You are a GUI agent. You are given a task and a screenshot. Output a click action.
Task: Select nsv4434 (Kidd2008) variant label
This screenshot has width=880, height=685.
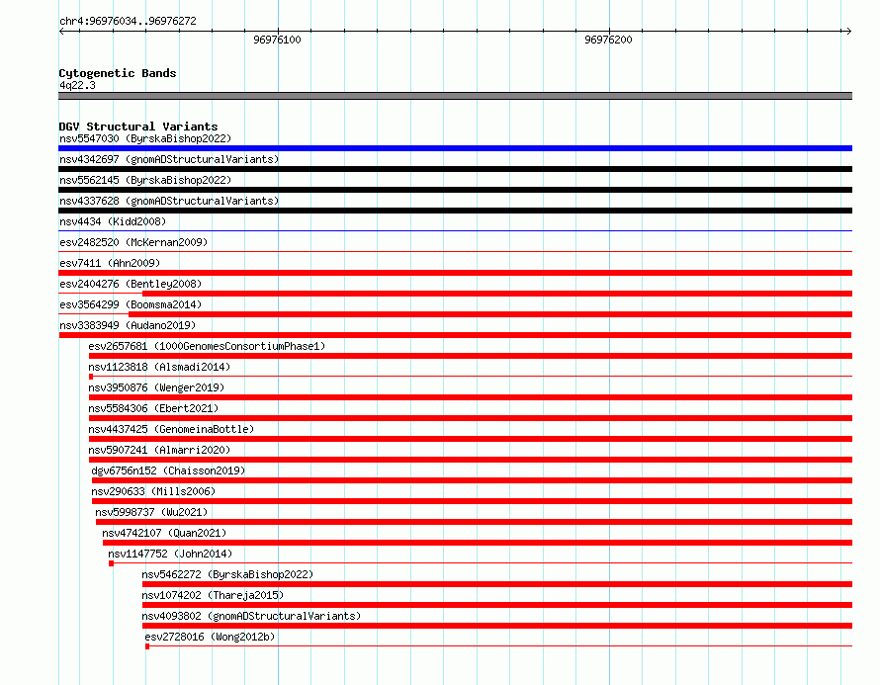click(x=113, y=221)
